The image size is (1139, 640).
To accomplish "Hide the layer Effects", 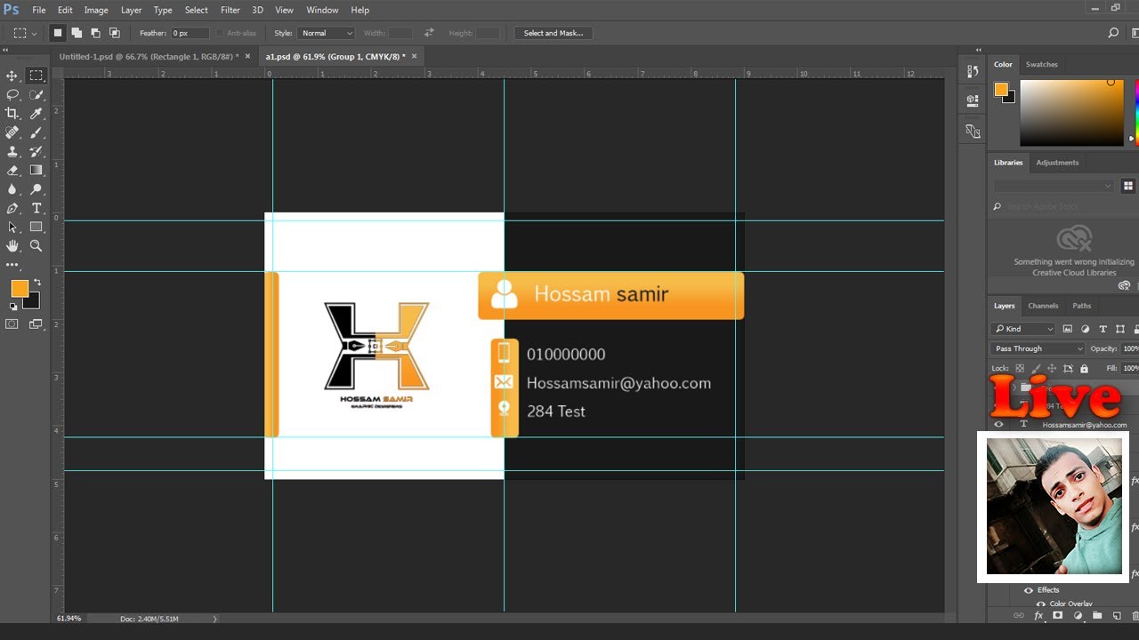I will 1029,590.
